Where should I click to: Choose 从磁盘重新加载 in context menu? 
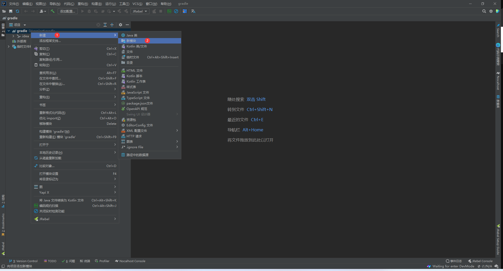[x=75, y=158]
